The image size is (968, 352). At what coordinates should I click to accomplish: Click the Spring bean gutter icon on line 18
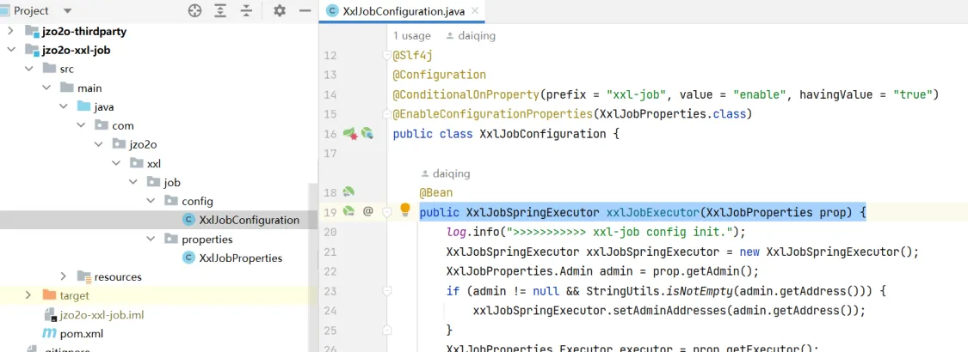click(349, 191)
